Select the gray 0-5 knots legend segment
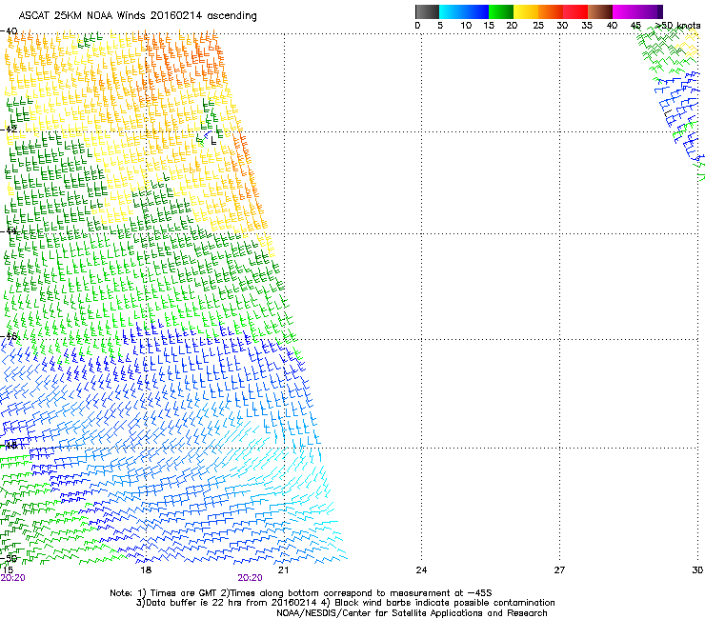This screenshot has width=705, height=619. [427, 11]
